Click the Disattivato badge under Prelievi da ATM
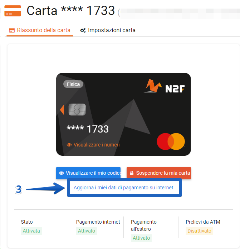Viewport: 240px width, 249px height. (x=199, y=231)
